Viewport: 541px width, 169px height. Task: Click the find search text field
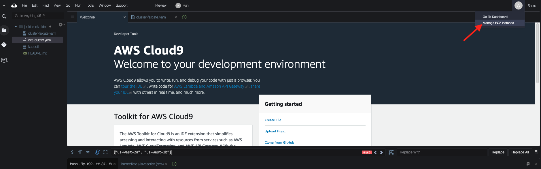point(236,152)
